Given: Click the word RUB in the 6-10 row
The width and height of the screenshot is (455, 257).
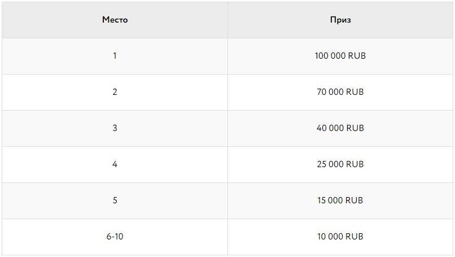Looking at the screenshot, I should click(x=355, y=237).
